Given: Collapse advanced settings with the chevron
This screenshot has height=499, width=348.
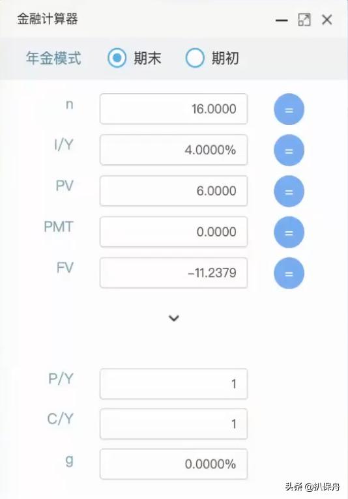Looking at the screenshot, I should tap(174, 318).
